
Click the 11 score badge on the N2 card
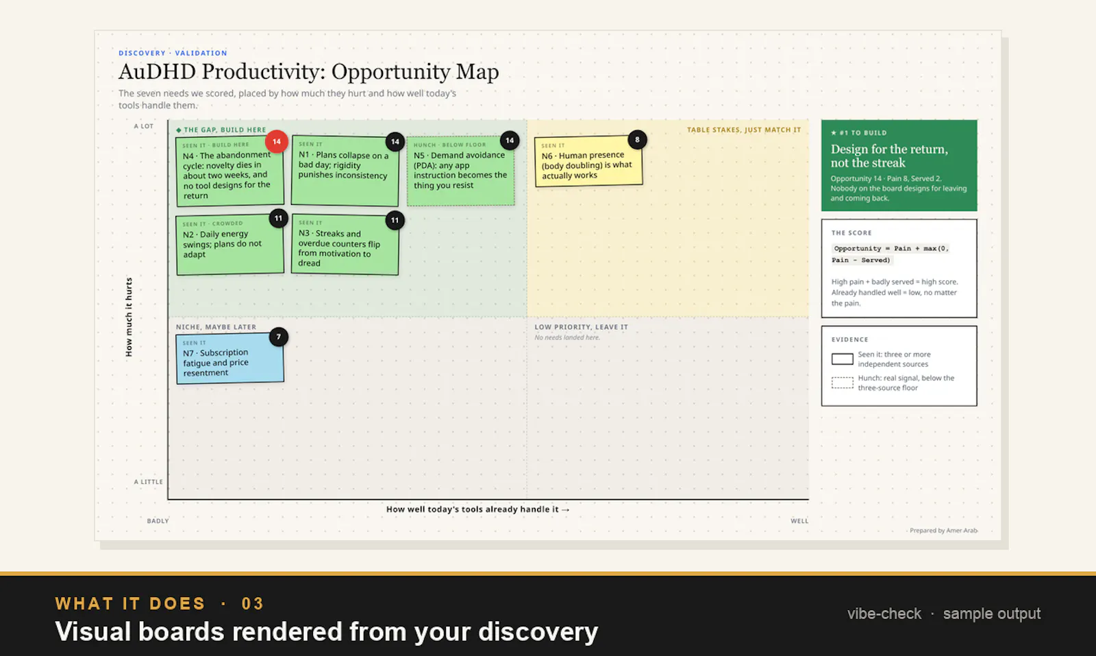coord(278,219)
